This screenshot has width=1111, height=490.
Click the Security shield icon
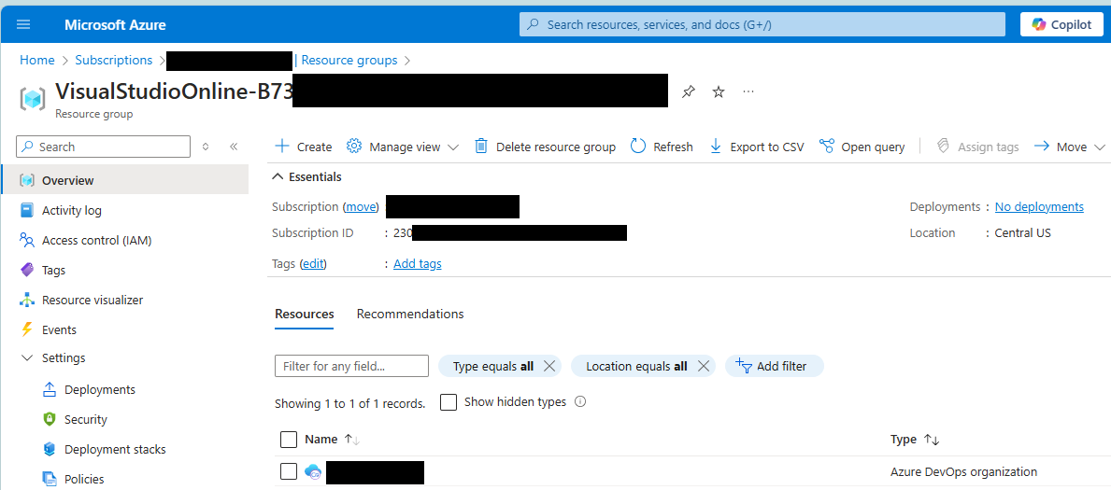tap(50, 419)
